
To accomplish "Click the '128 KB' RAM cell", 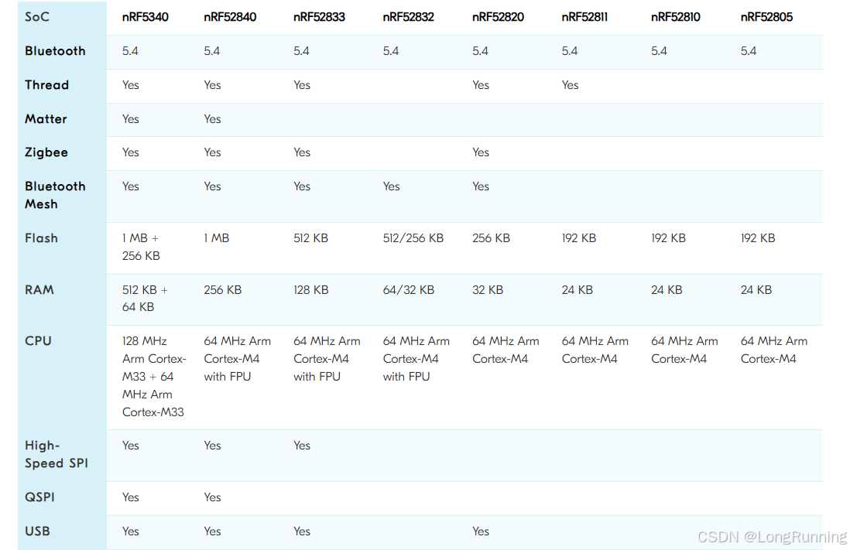I will click(x=310, y=290).
